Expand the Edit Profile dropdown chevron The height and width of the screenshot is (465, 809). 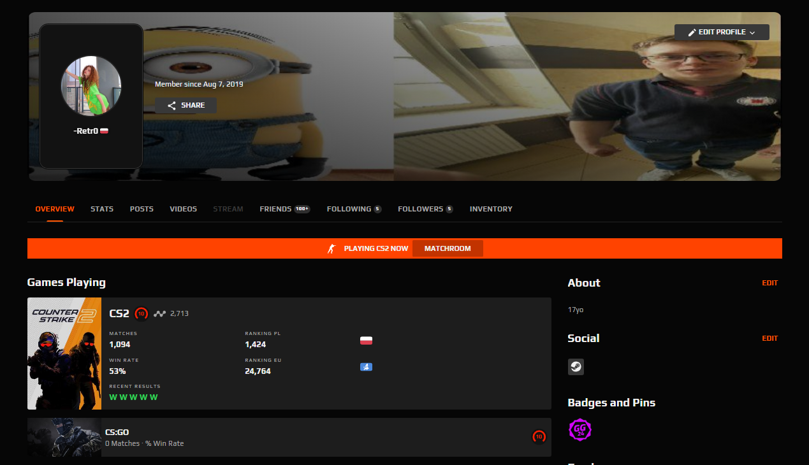point(752,32)
